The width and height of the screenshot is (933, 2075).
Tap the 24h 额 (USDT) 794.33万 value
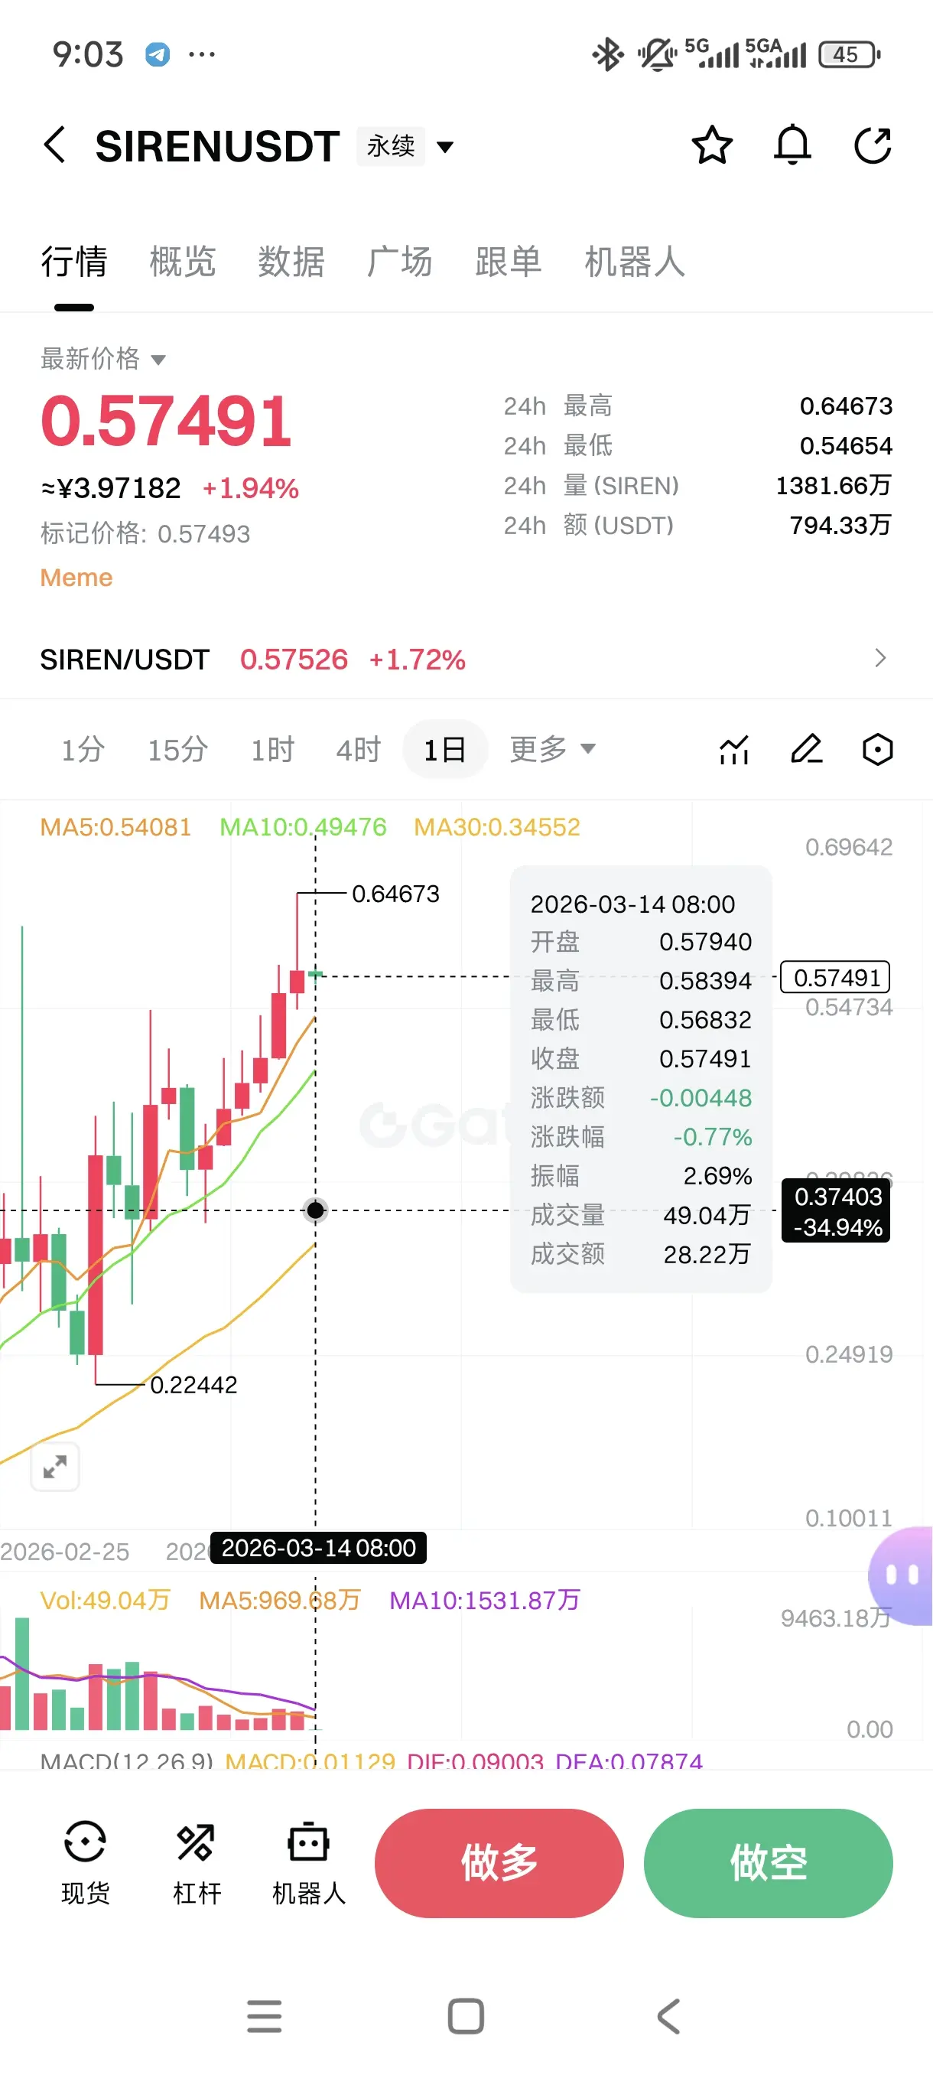click(840, 525)
